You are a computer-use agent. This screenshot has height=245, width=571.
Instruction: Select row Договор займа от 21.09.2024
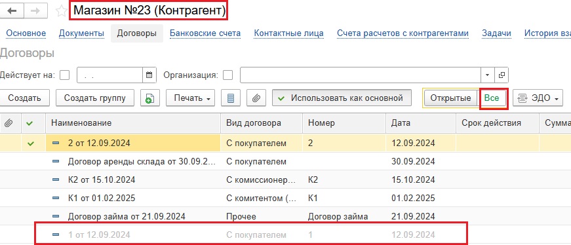pyautogui.click(x=286, y=217)
